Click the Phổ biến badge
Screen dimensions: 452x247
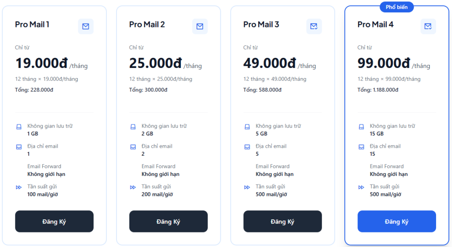(396, 7)
